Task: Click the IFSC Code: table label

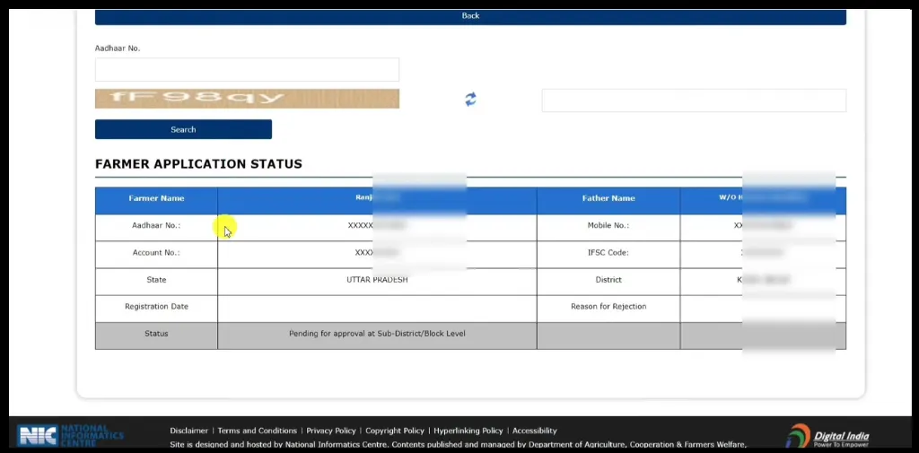Action: tap(608, 253)
